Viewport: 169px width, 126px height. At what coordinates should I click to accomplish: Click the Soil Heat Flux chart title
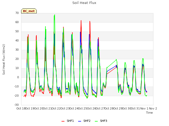coord(84,3)
